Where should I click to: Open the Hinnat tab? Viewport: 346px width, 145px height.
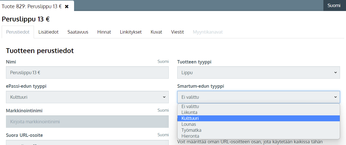(x=104, y=32)
